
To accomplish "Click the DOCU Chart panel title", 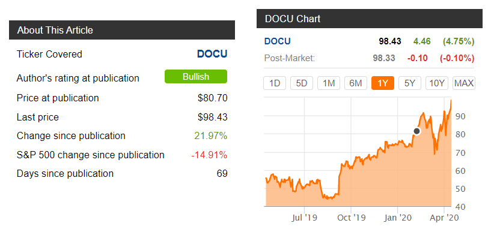I will (293, 19).
